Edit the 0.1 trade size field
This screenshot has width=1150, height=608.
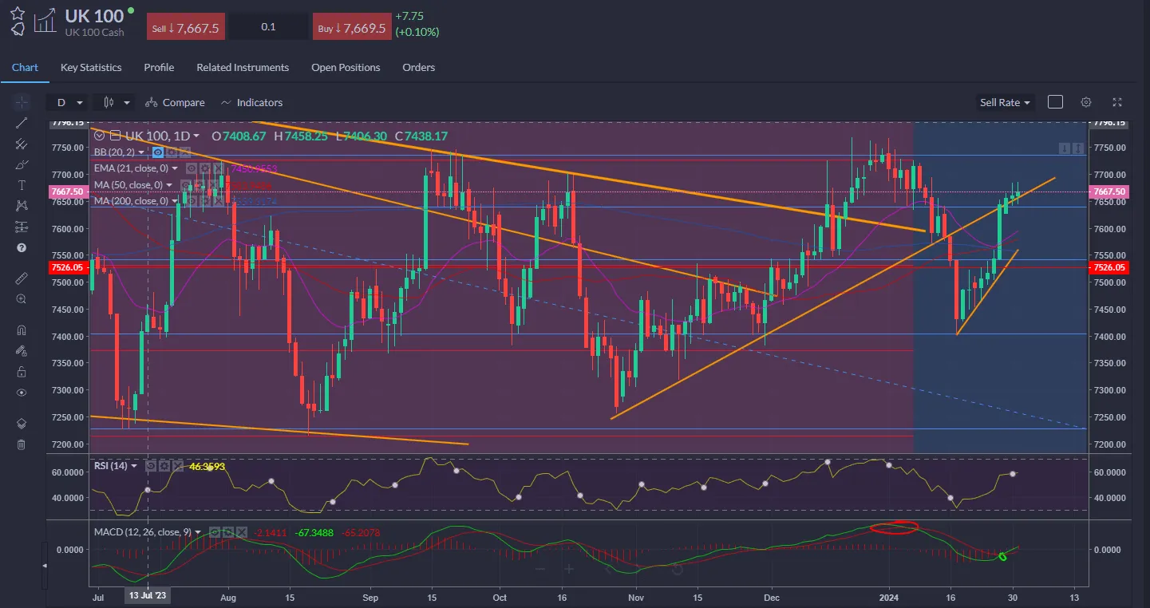point(269,27)
